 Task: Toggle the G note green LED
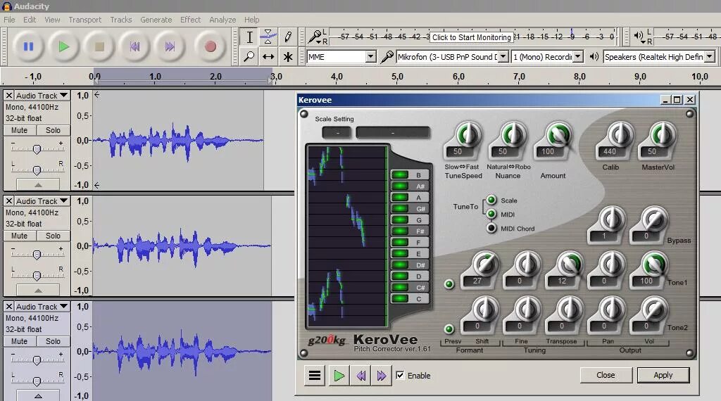point(400,219)
